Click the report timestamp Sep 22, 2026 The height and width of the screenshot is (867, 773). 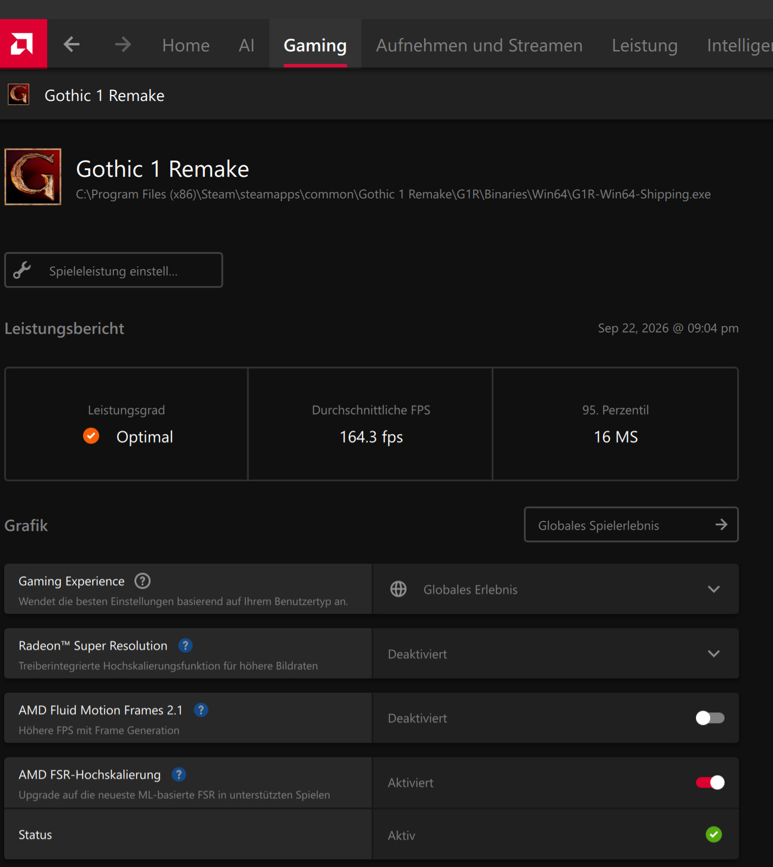[x=668, y=328]
